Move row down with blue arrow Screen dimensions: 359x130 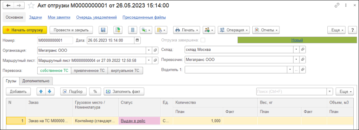pyautogui.click(x=50, y=91)
